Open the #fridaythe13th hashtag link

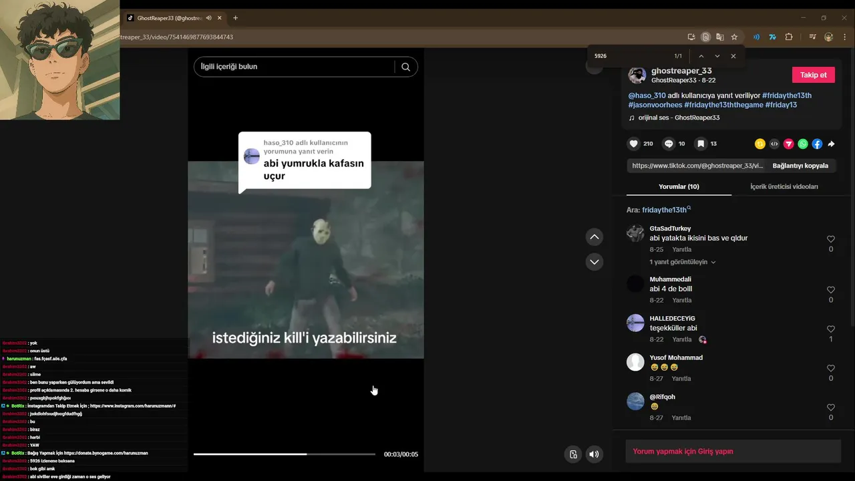(x=787, y=96)
